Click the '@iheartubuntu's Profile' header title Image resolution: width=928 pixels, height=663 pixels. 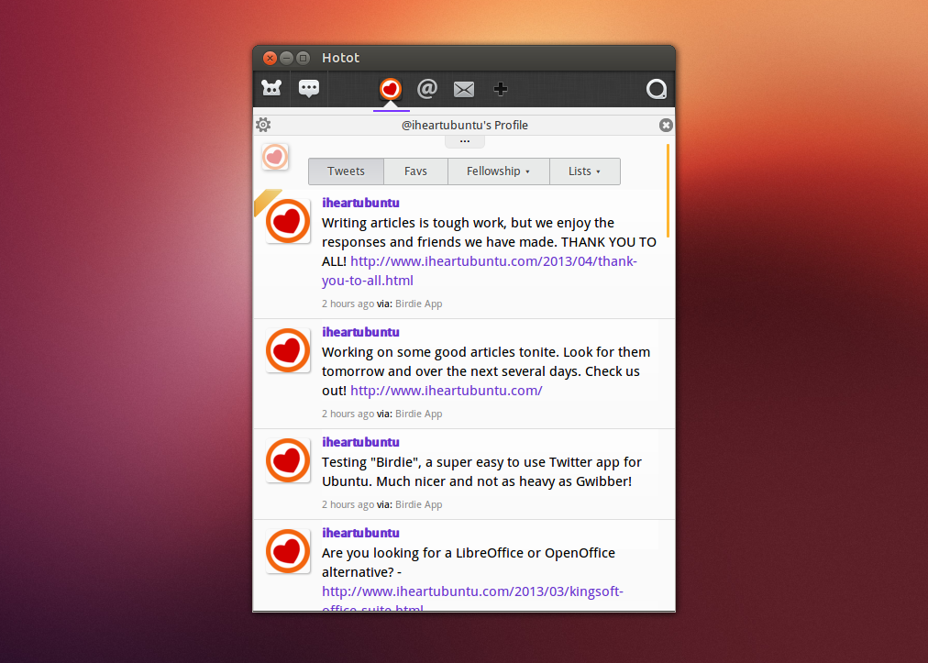click(465, 125)
